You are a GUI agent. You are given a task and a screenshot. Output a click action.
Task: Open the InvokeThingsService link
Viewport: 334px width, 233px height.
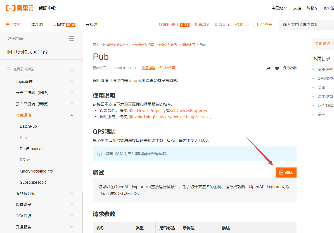click(x=190, y=117)
